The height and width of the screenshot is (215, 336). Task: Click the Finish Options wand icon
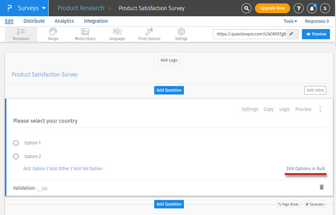149,32
